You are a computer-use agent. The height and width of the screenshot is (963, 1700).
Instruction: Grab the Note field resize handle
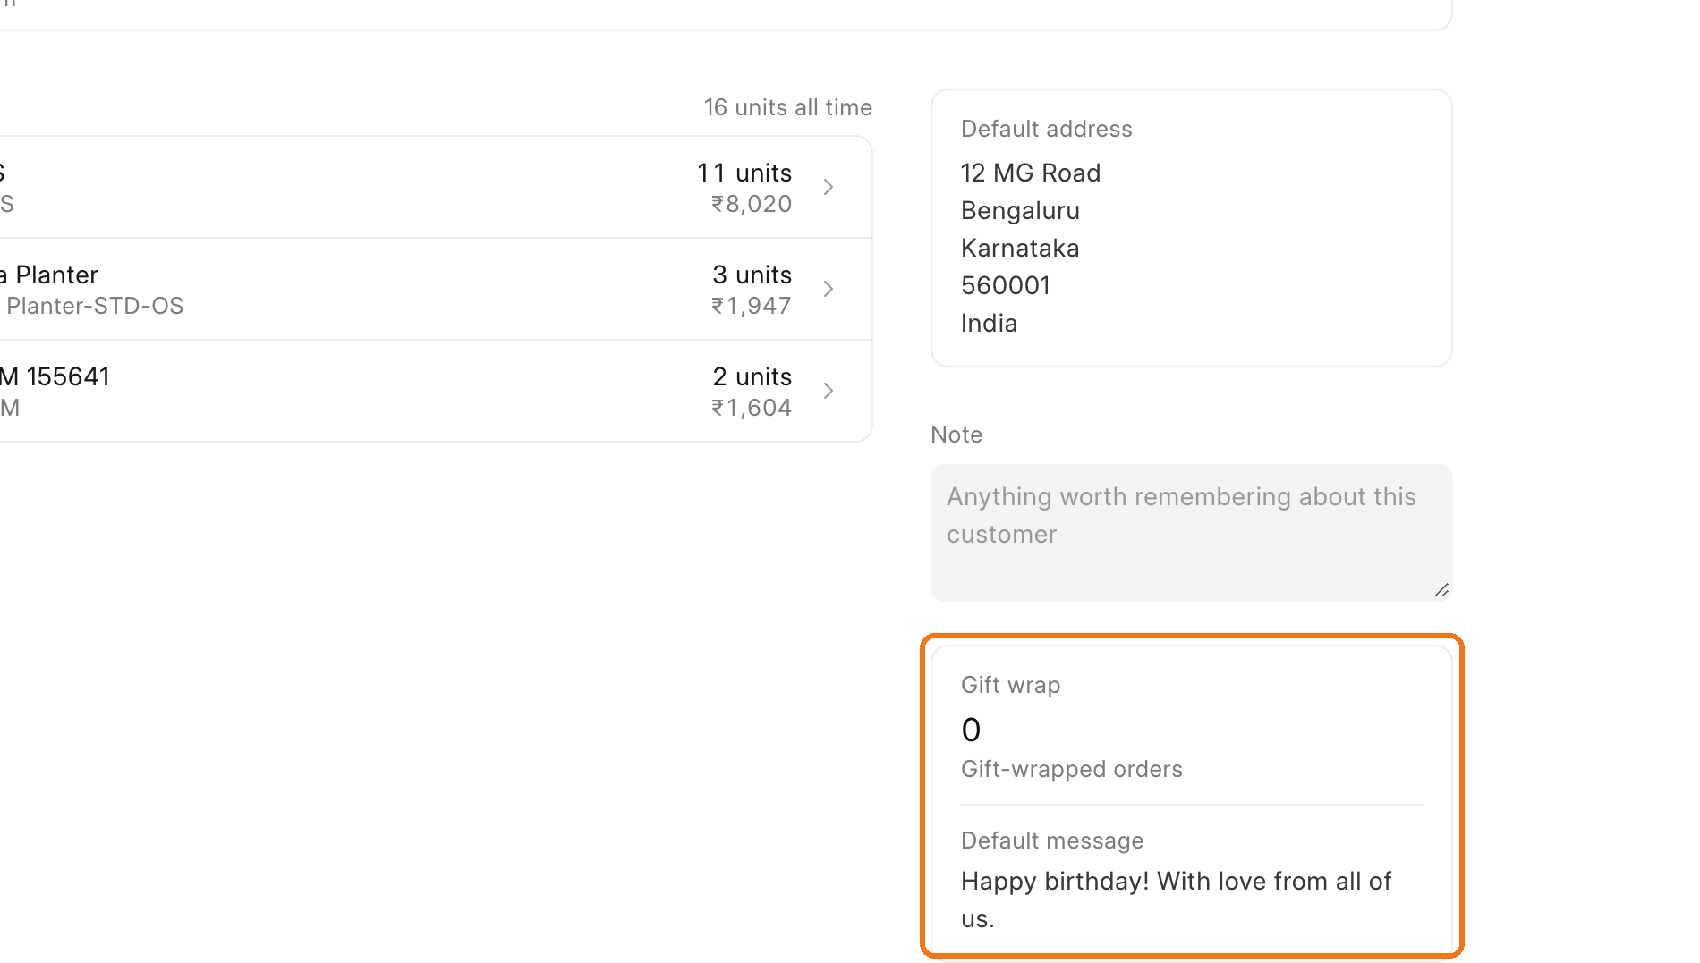pos(1441,590)
